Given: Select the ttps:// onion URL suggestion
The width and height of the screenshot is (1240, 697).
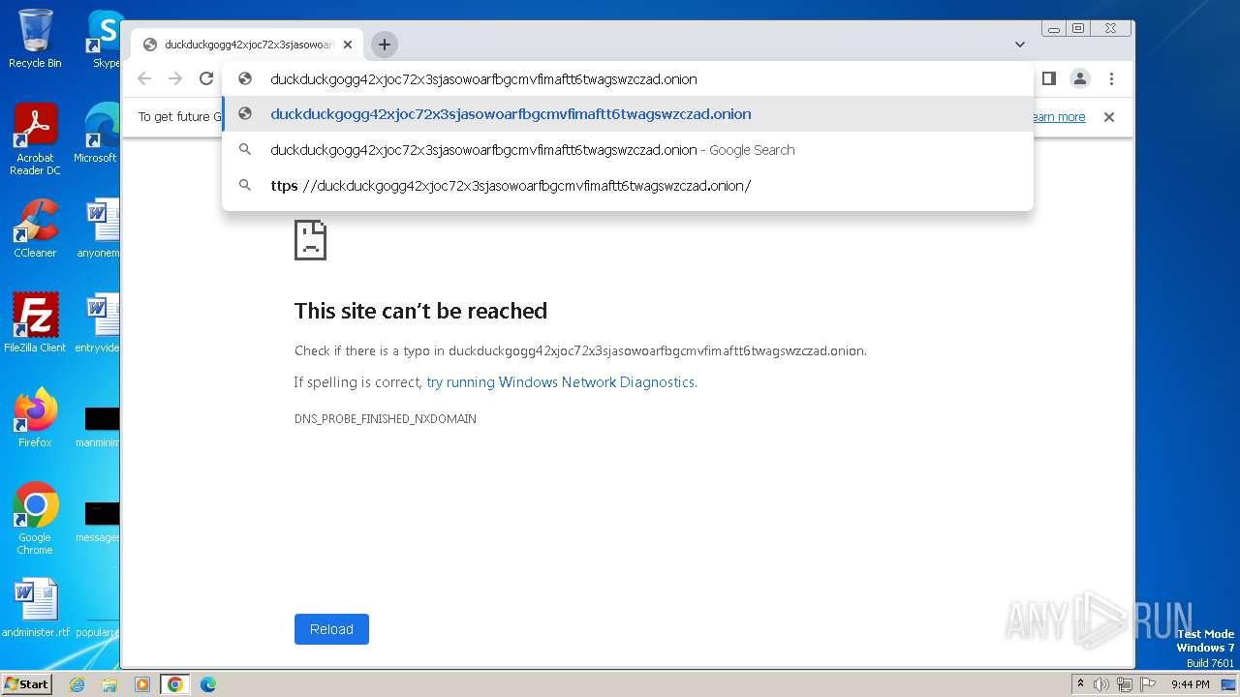Looking at the screenshot, I should 628,186.
